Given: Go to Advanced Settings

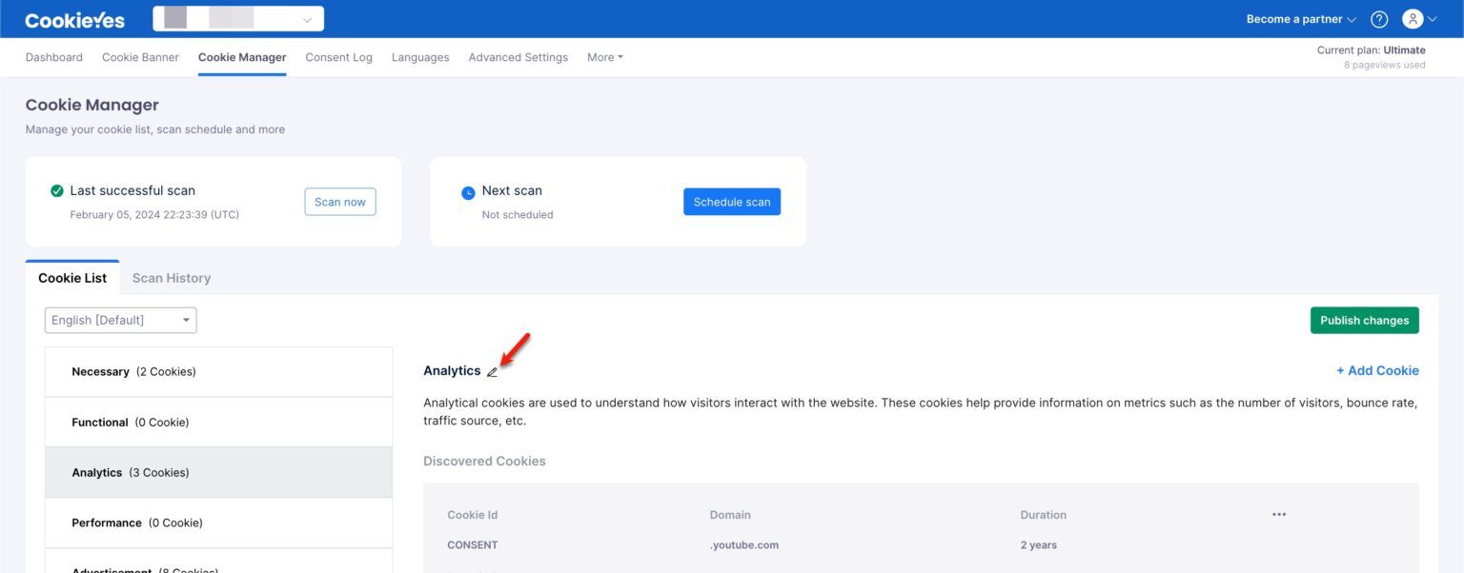Looking at the screenshot, I should coord(518,57).
